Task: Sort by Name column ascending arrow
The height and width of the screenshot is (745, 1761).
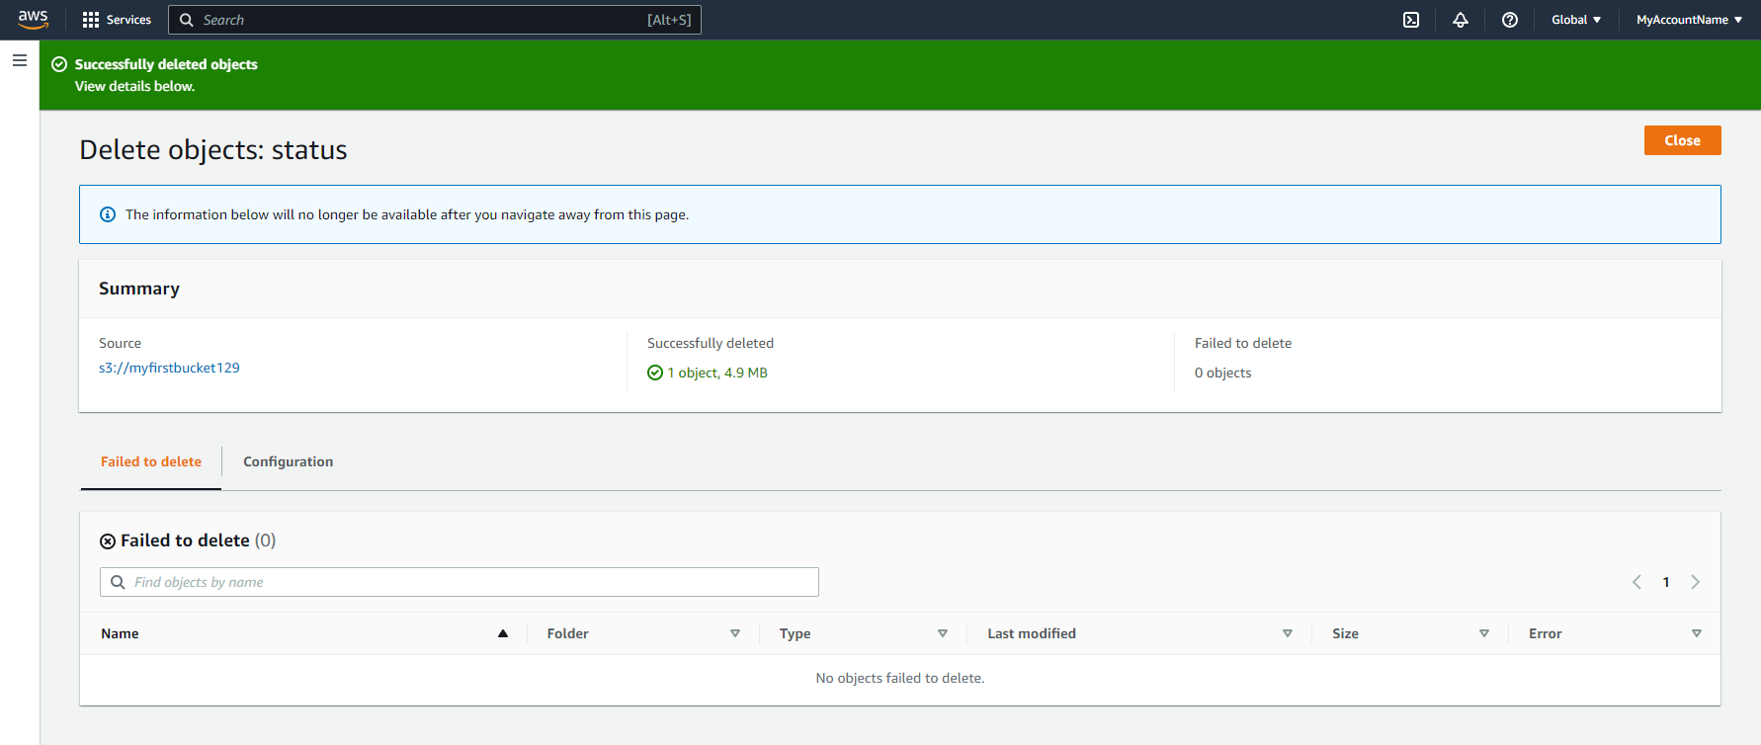Action: click(503, 633)
